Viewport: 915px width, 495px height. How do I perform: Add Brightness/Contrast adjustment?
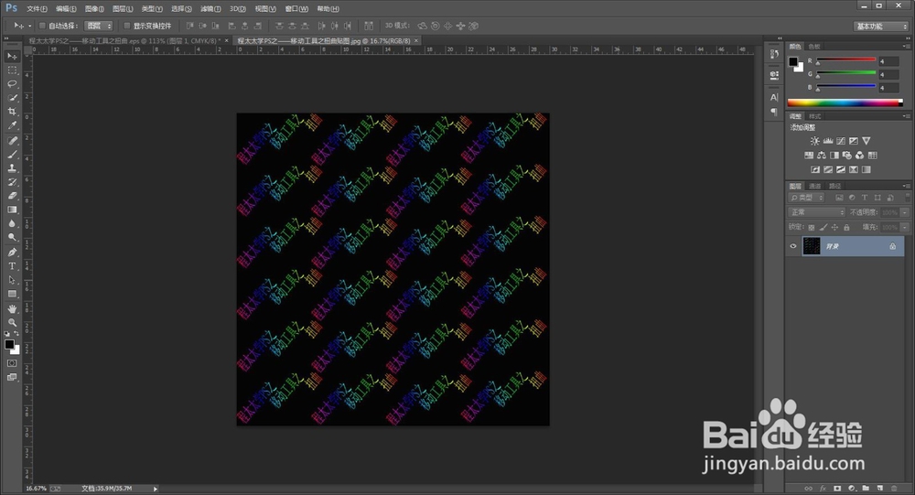(814, 141)
